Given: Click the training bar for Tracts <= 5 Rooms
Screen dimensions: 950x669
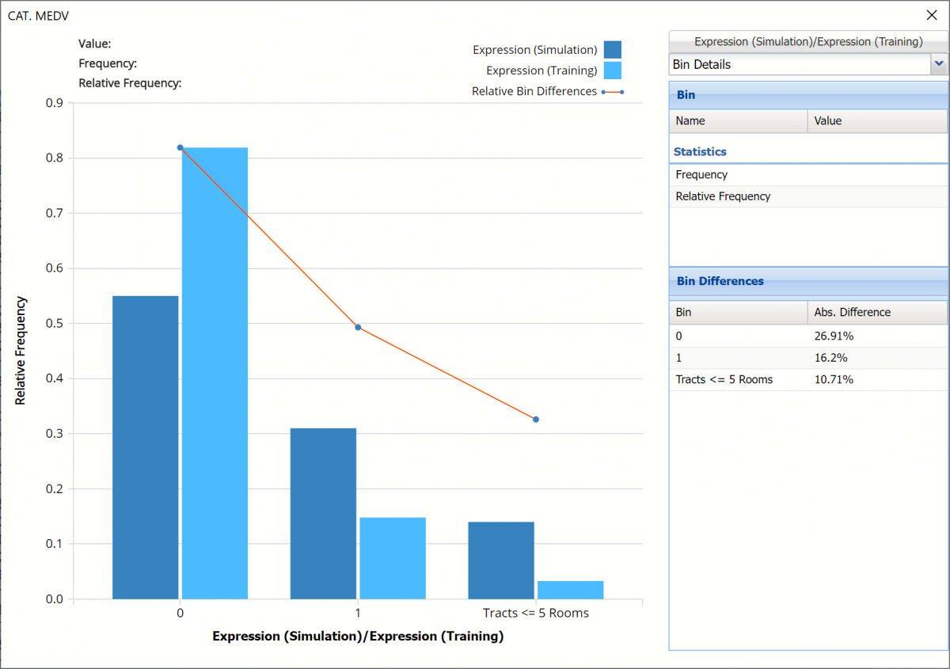Looking at the screenshot, I should pos(570,590).
